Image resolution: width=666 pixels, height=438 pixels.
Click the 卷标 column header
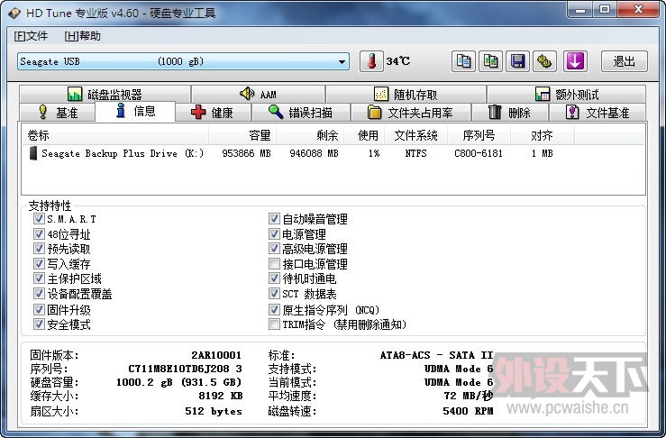(x=115, y=135)
